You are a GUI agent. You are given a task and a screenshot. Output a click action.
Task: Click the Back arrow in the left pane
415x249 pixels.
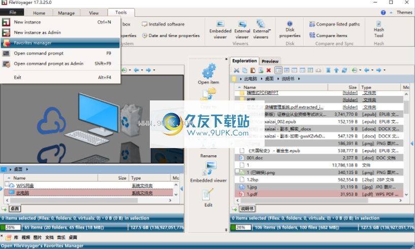point(136,70)
